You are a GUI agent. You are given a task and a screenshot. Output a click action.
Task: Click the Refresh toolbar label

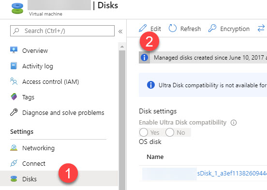(191, 29)
